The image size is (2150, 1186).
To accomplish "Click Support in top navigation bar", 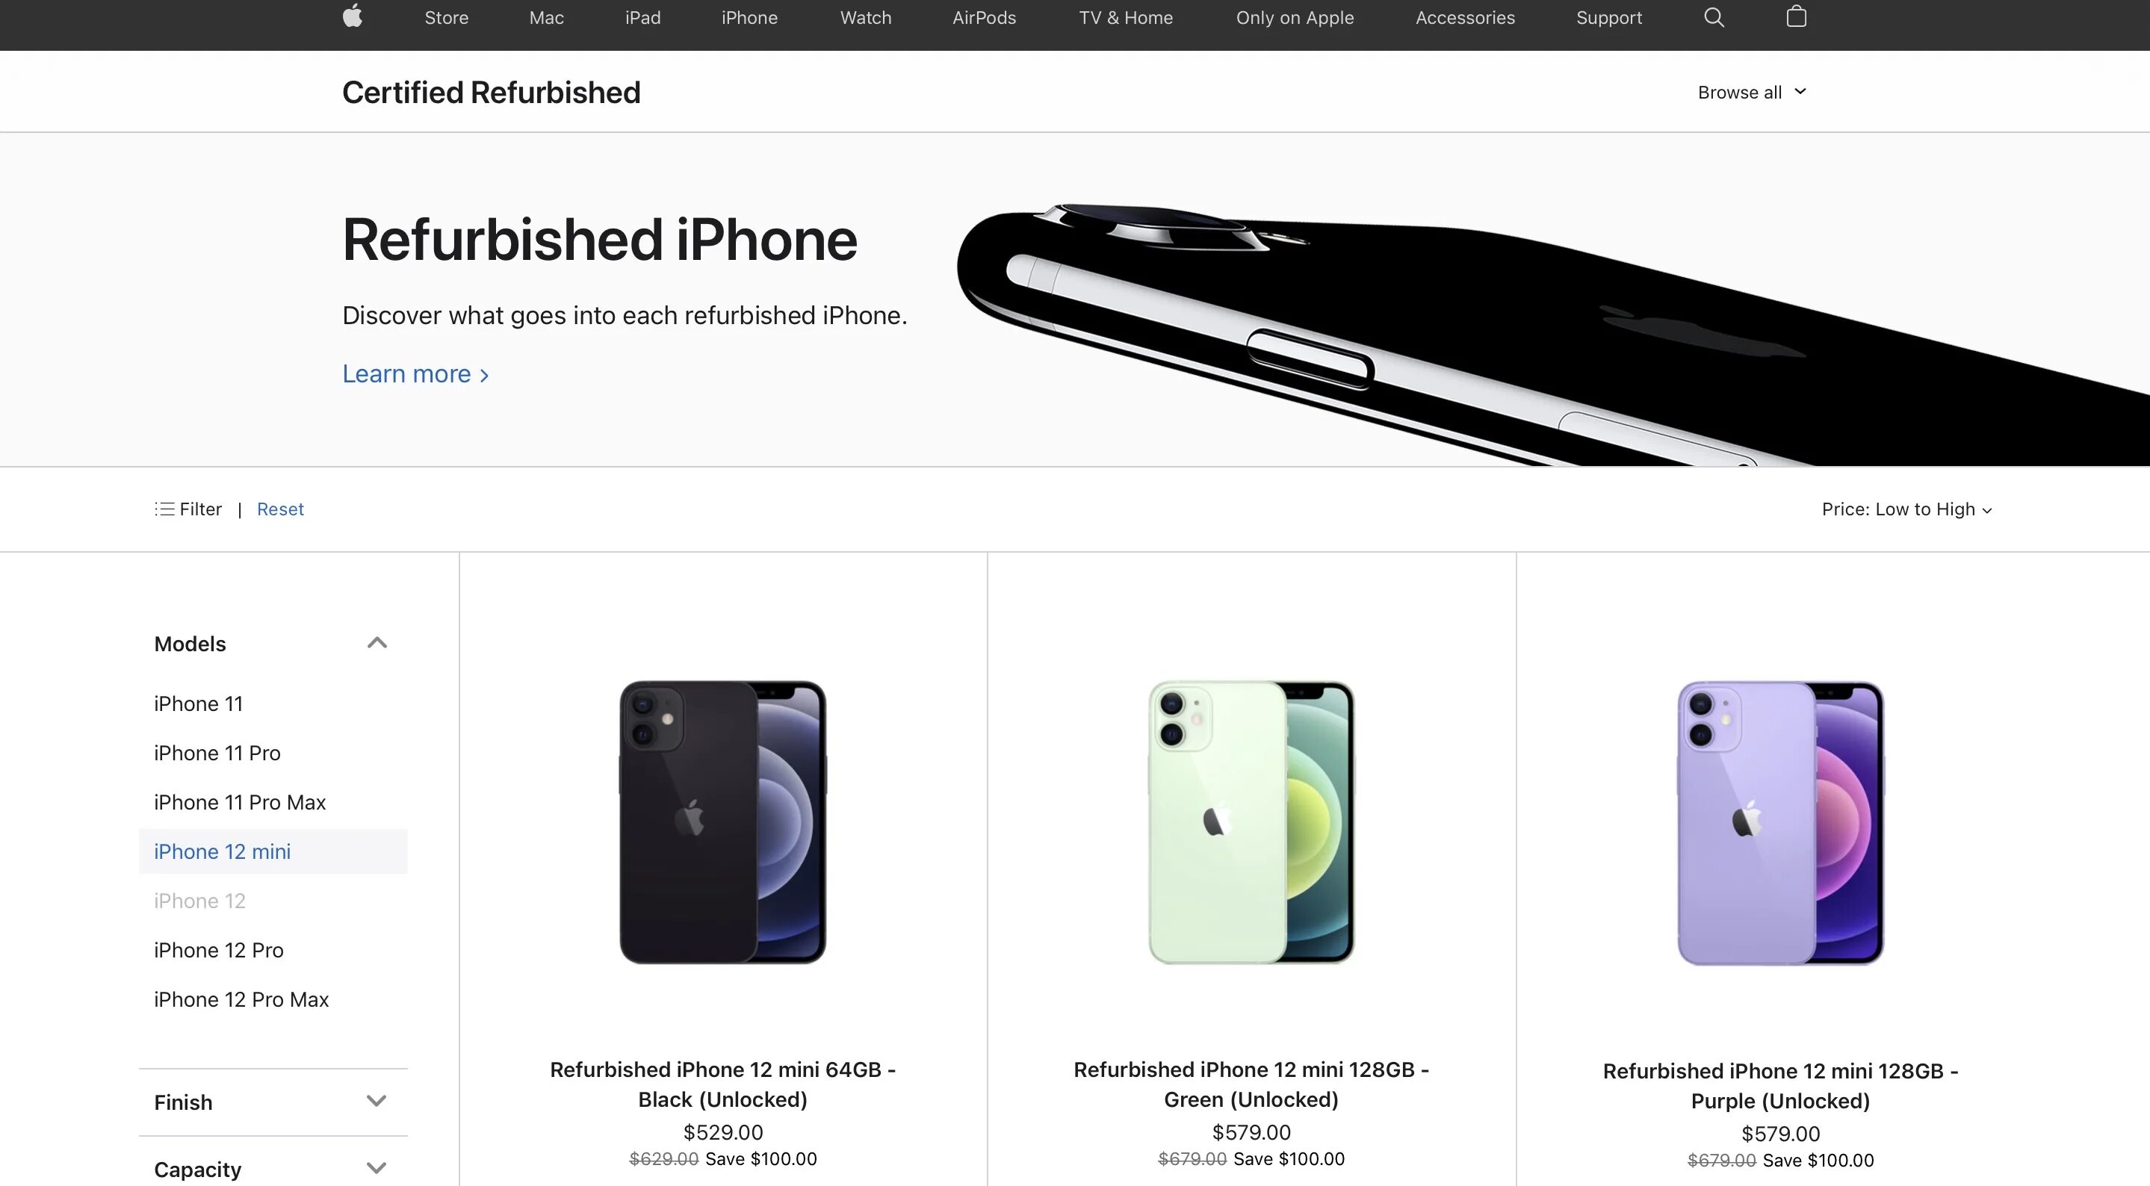I will (x=1608, y=17).
